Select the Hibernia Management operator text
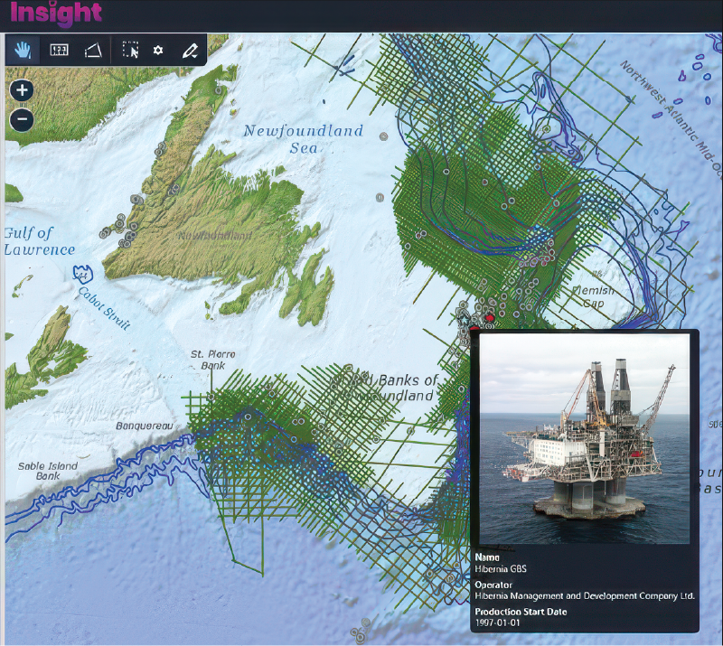 click(584, 596)
